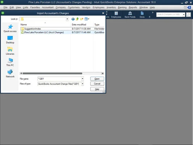Open Company menu

tap(61, 8)
